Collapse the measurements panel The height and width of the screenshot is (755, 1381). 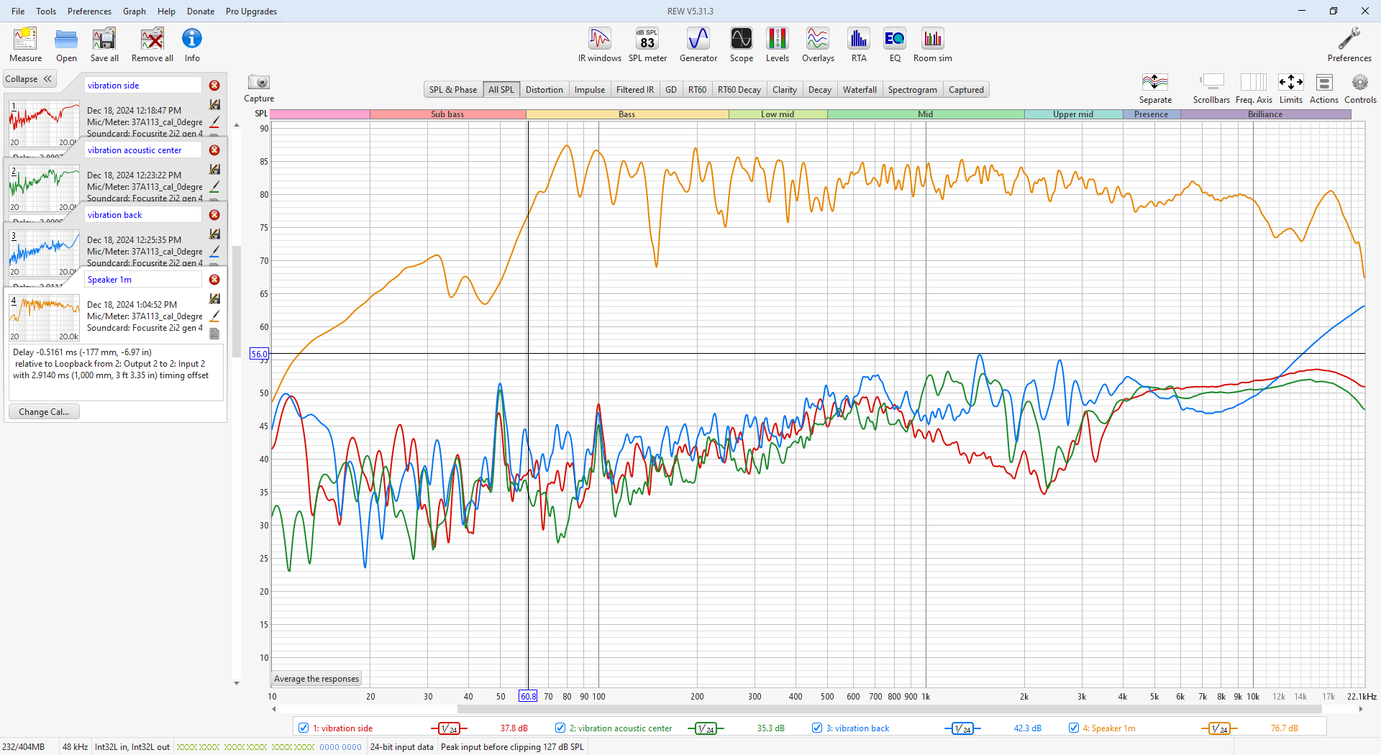click(x=29, y=79)
